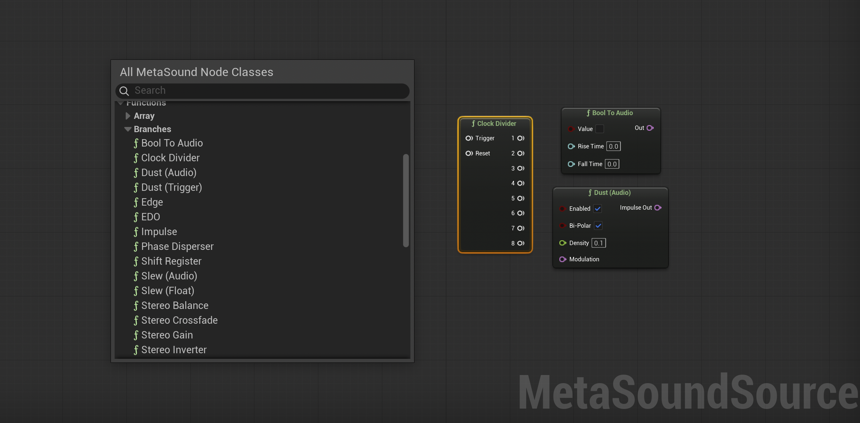The width and height of the screenshot is (860, 423).
Task: Pick the EDO node class
Action: [150, 217]
